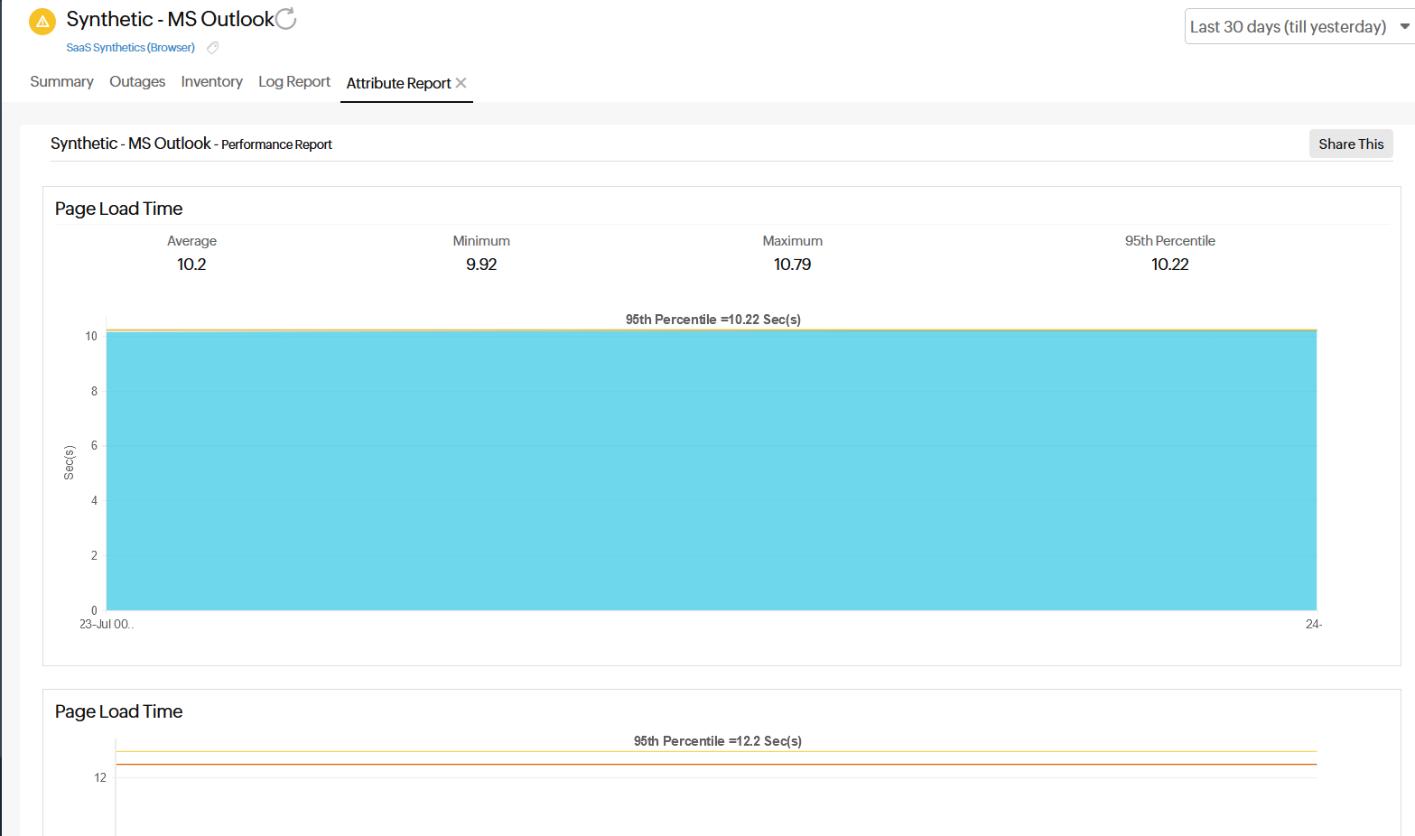Click the 95th Percentile =10.22 Sec(s) label
The width and height of the screenshot is (1415, 836).
tap(712, 319)
